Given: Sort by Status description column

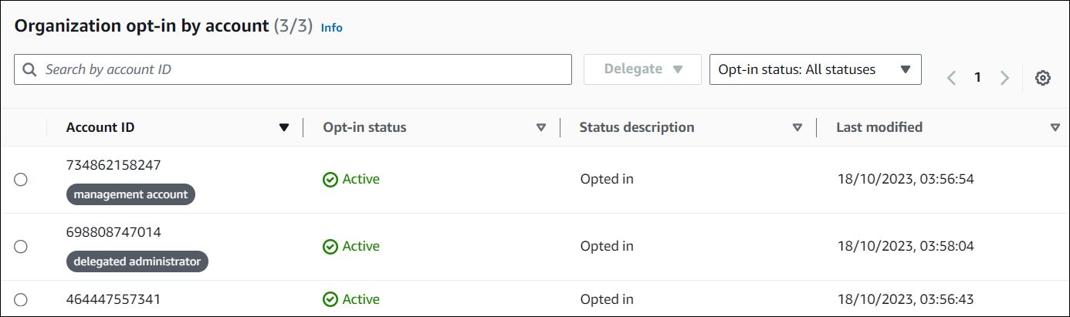Looking at the screenshot, I should [x=797, y=128].
